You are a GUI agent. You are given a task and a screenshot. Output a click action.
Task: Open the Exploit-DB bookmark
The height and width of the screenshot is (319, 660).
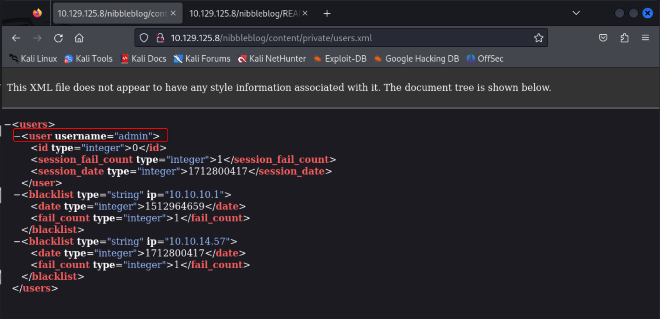(340, 58)
